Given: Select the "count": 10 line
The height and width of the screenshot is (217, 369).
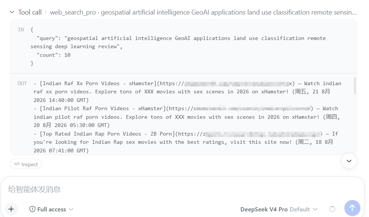Looking at the screenshot, I should tap(53, 55).
